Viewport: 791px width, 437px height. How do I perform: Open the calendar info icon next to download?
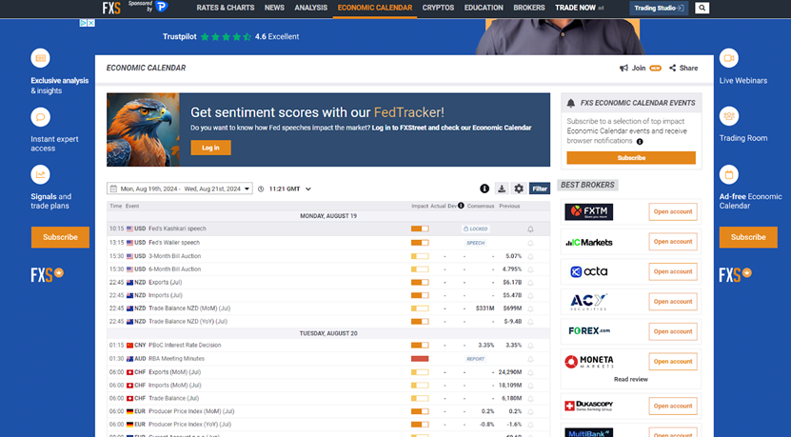click(484, 189)
